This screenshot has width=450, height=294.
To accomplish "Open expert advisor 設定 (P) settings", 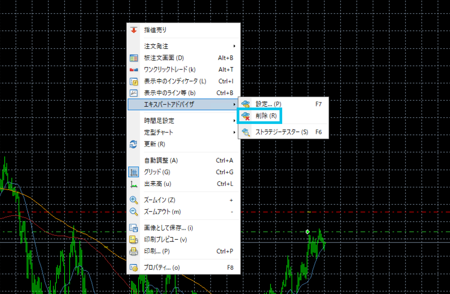I will click(x=268, y=104).
